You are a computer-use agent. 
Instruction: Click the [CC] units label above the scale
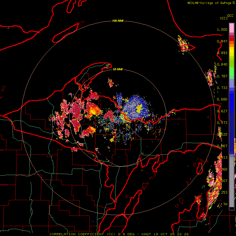click(224, 18)
